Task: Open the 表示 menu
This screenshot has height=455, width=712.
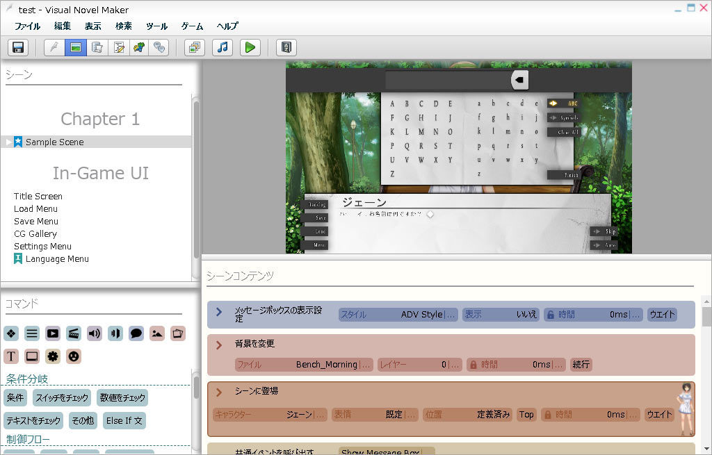Action: click(x=93, y=26)
